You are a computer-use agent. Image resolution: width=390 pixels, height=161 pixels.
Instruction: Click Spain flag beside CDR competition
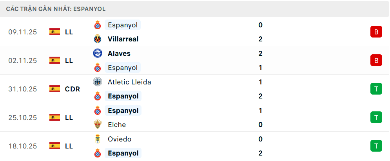coord(54,89)
